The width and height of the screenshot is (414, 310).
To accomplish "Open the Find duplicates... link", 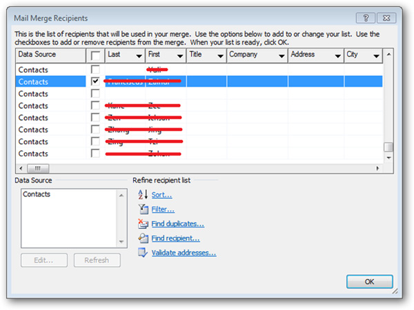I will click(178, 224).
